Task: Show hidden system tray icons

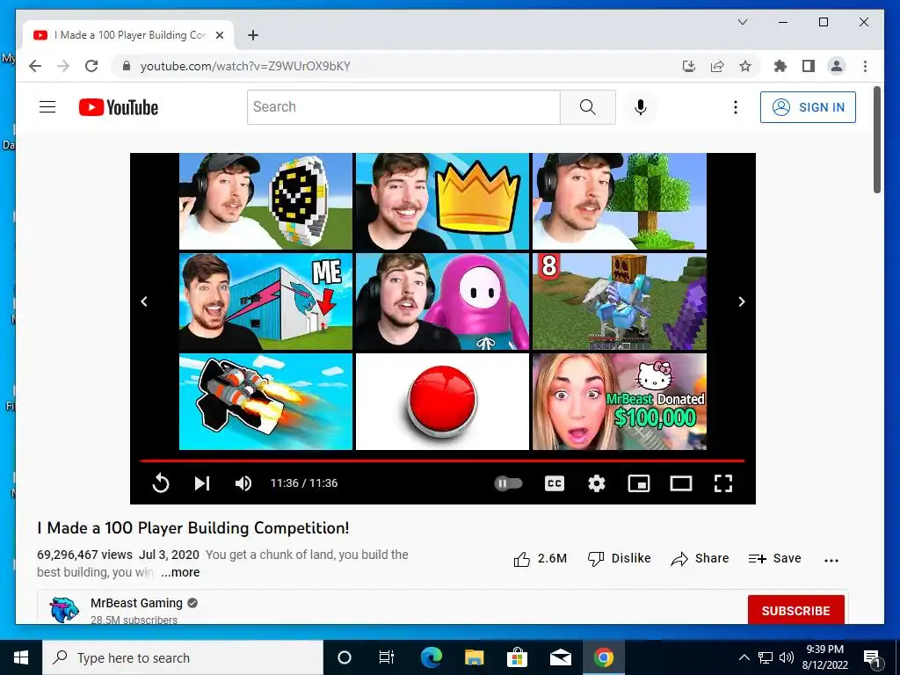Action: pos(744,657)
